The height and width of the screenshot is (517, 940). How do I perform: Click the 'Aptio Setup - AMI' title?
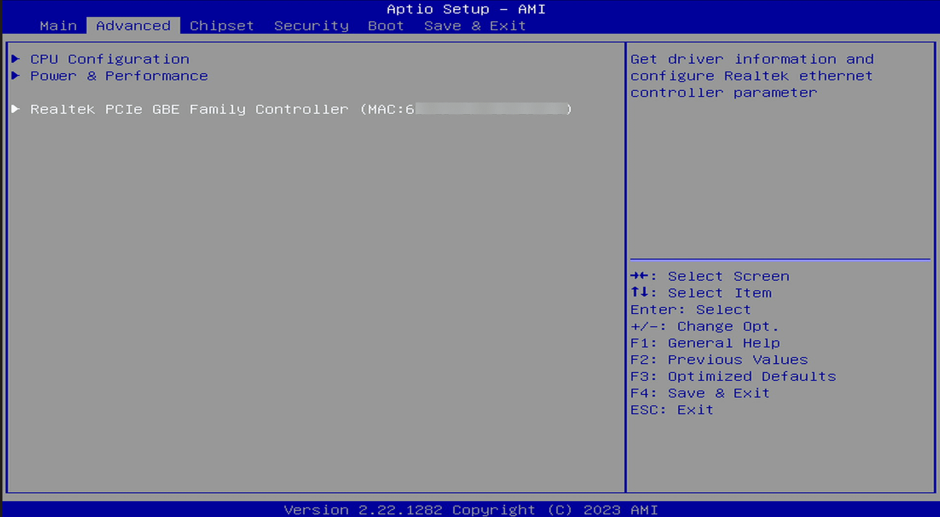click(x=466, y=9)
